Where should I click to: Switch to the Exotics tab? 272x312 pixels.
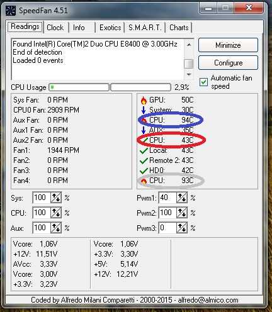110,28
